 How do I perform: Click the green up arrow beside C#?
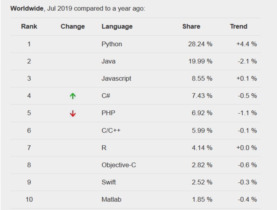[73, 96]
